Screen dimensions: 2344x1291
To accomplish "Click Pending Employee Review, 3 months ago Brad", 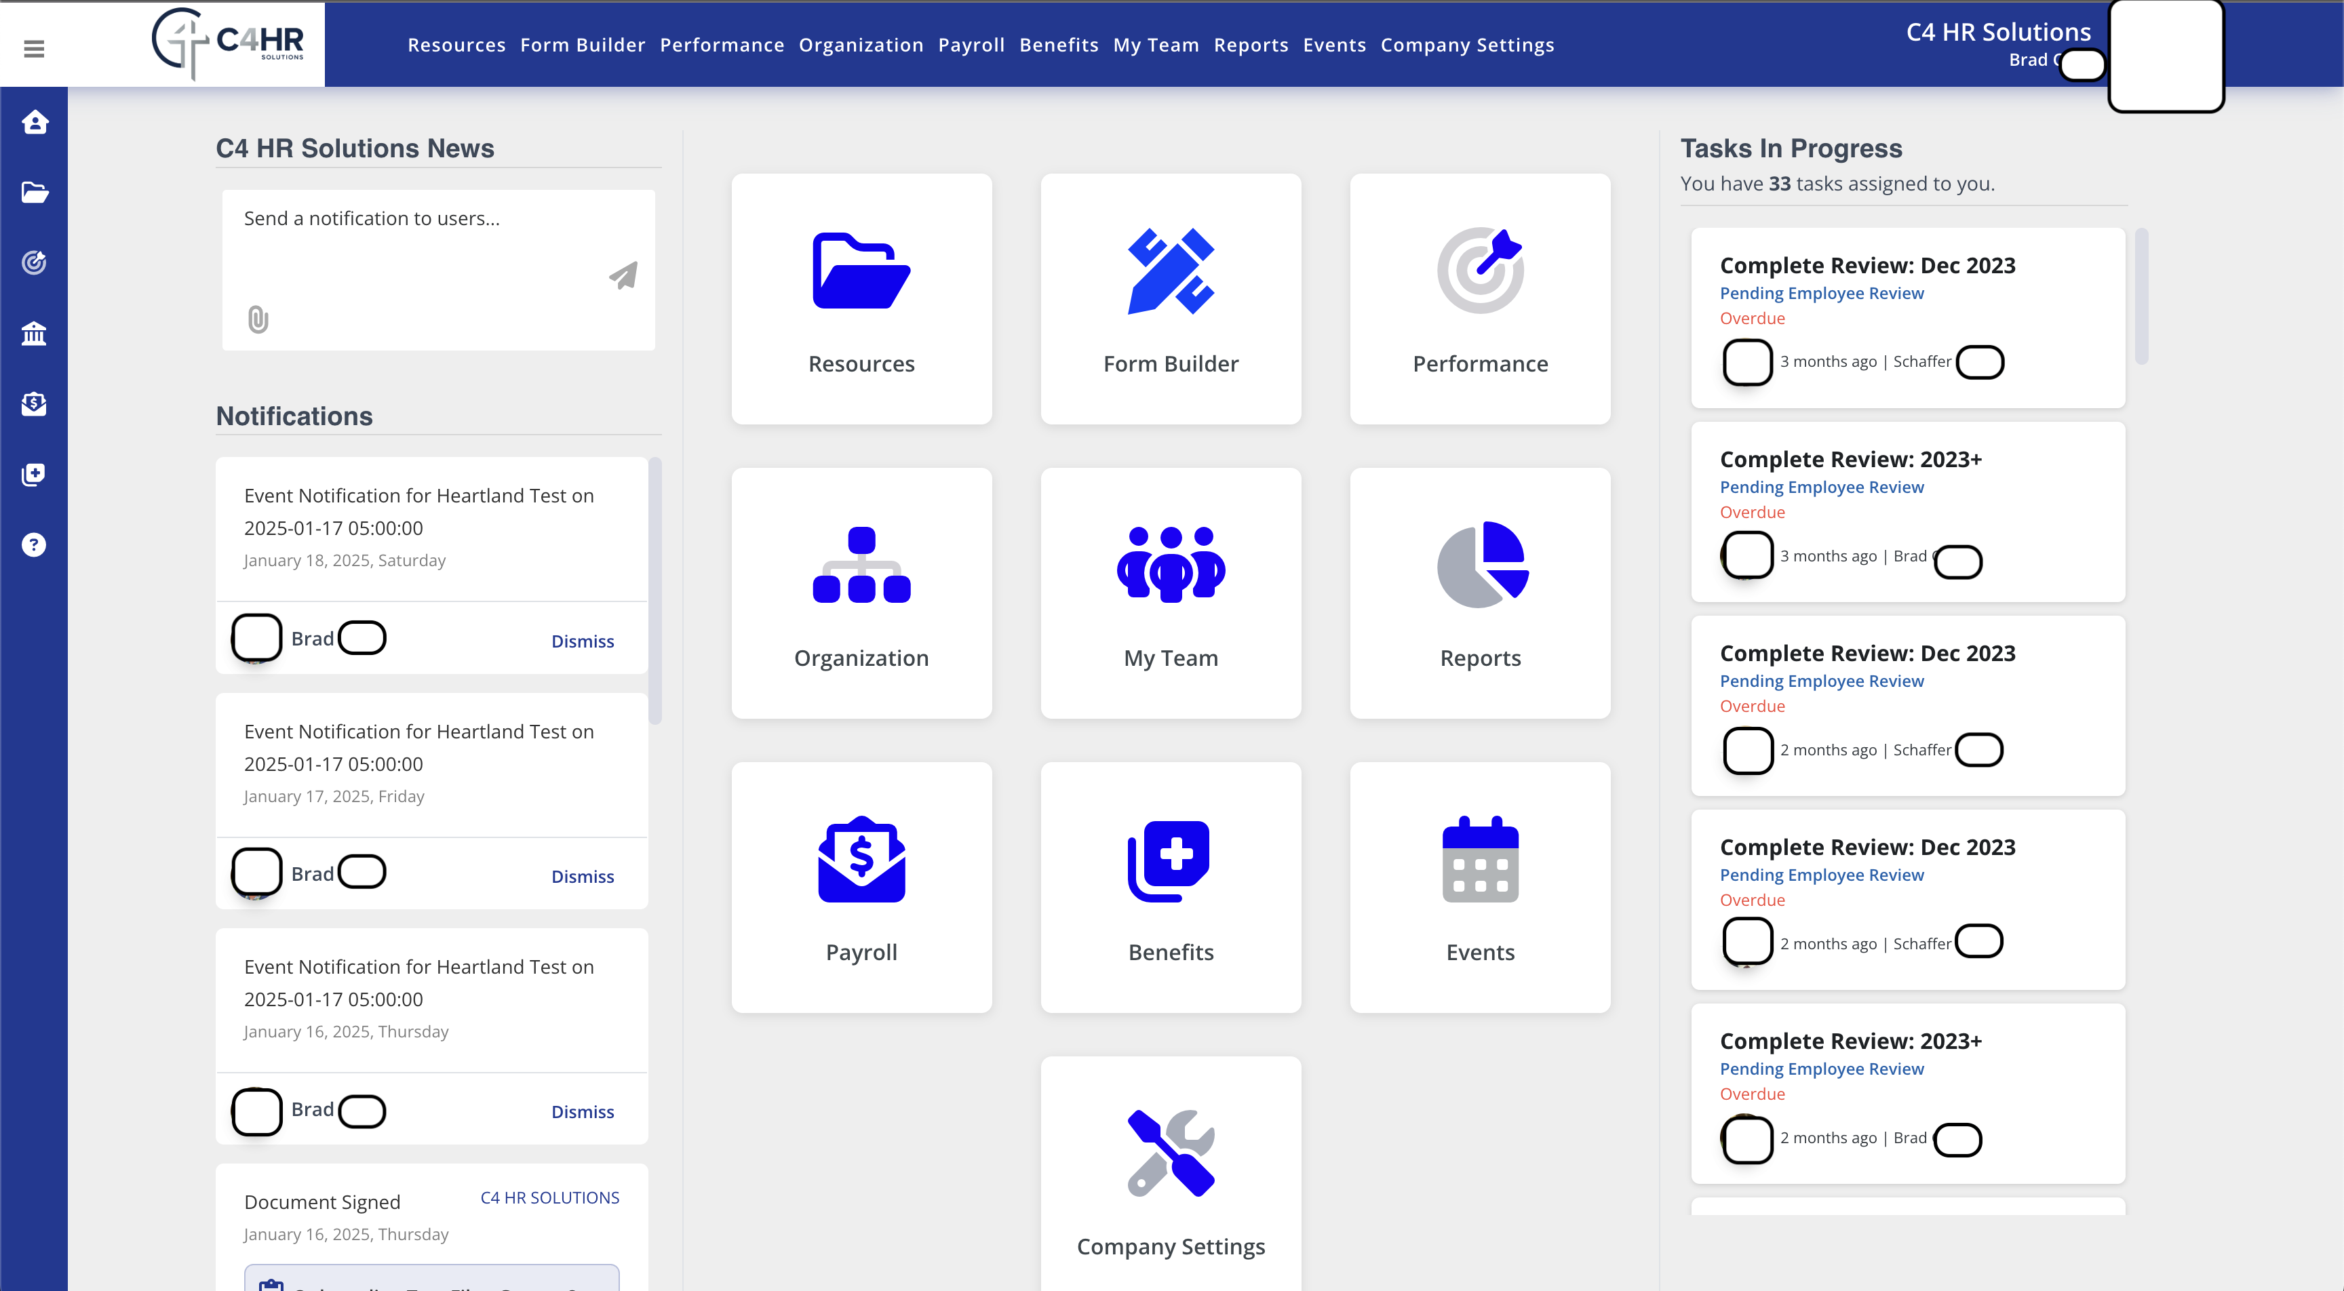I will click(1822, 487).
